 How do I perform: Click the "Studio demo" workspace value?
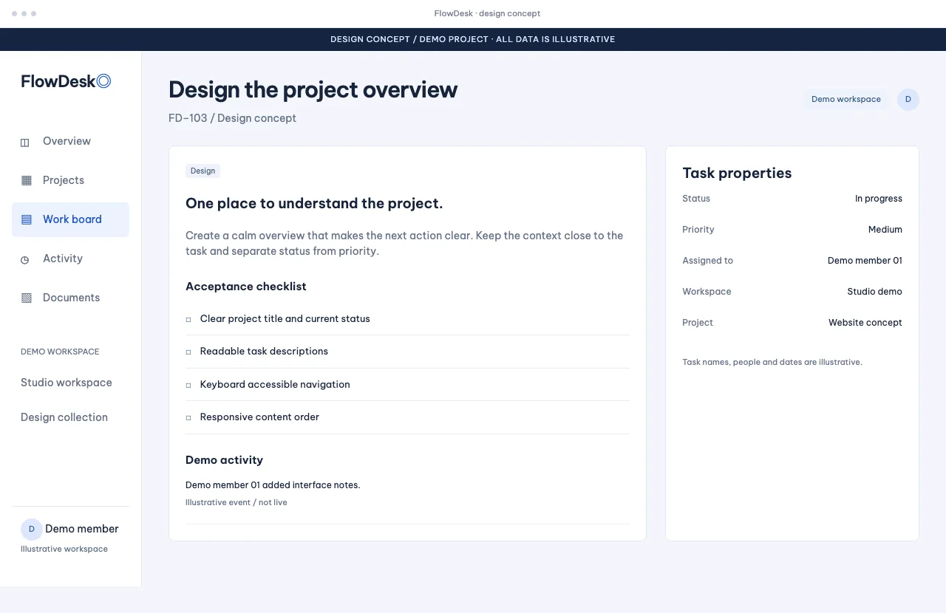click(875, 292)
